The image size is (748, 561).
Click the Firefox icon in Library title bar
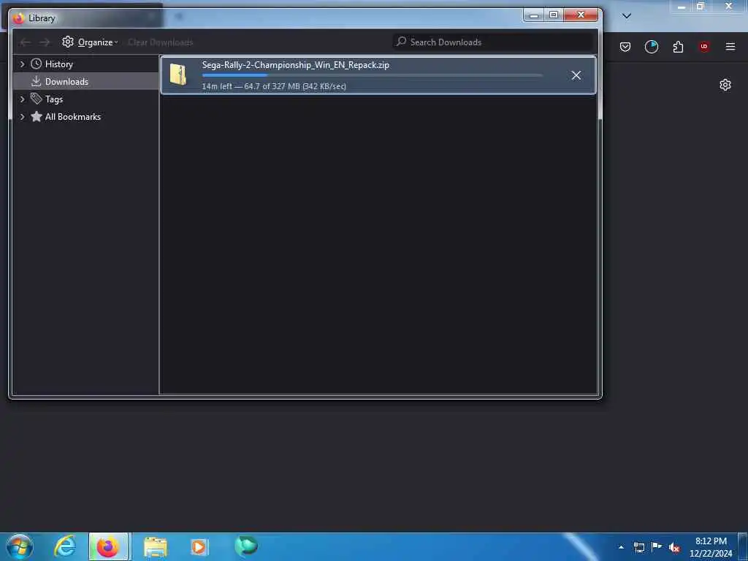click(18, 18)
